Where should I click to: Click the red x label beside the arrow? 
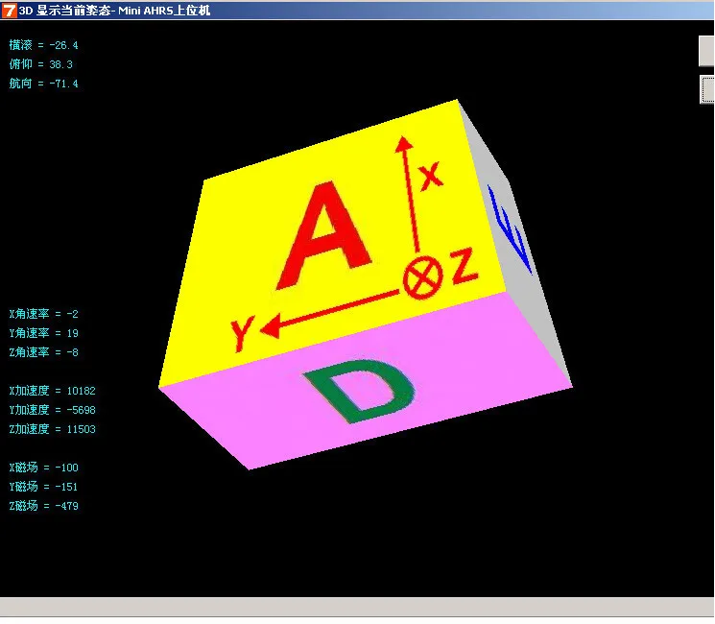click(431, 176)
